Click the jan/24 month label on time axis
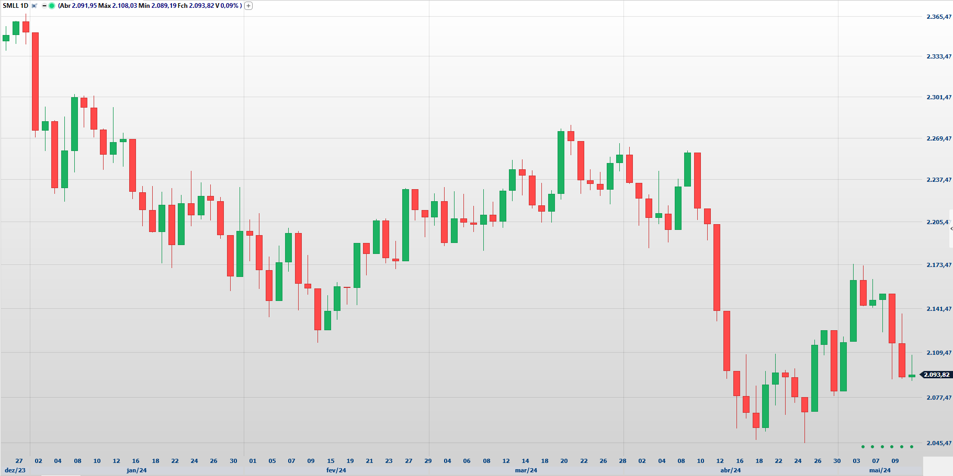The width and height of the screenshot is (953, 476). coord(137,470)
